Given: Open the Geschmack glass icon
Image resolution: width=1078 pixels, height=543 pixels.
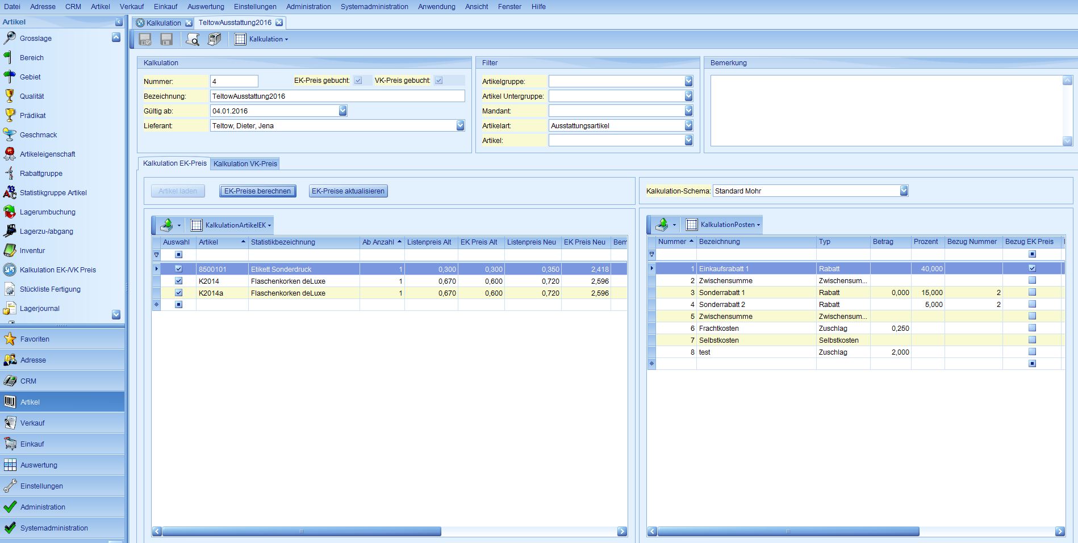Looking at the screenshot, I should (x=10, y=135).
